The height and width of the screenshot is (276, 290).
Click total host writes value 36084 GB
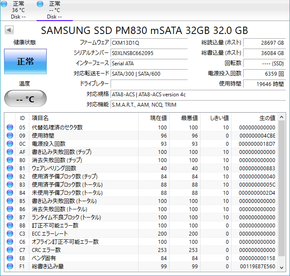[264, 53]
